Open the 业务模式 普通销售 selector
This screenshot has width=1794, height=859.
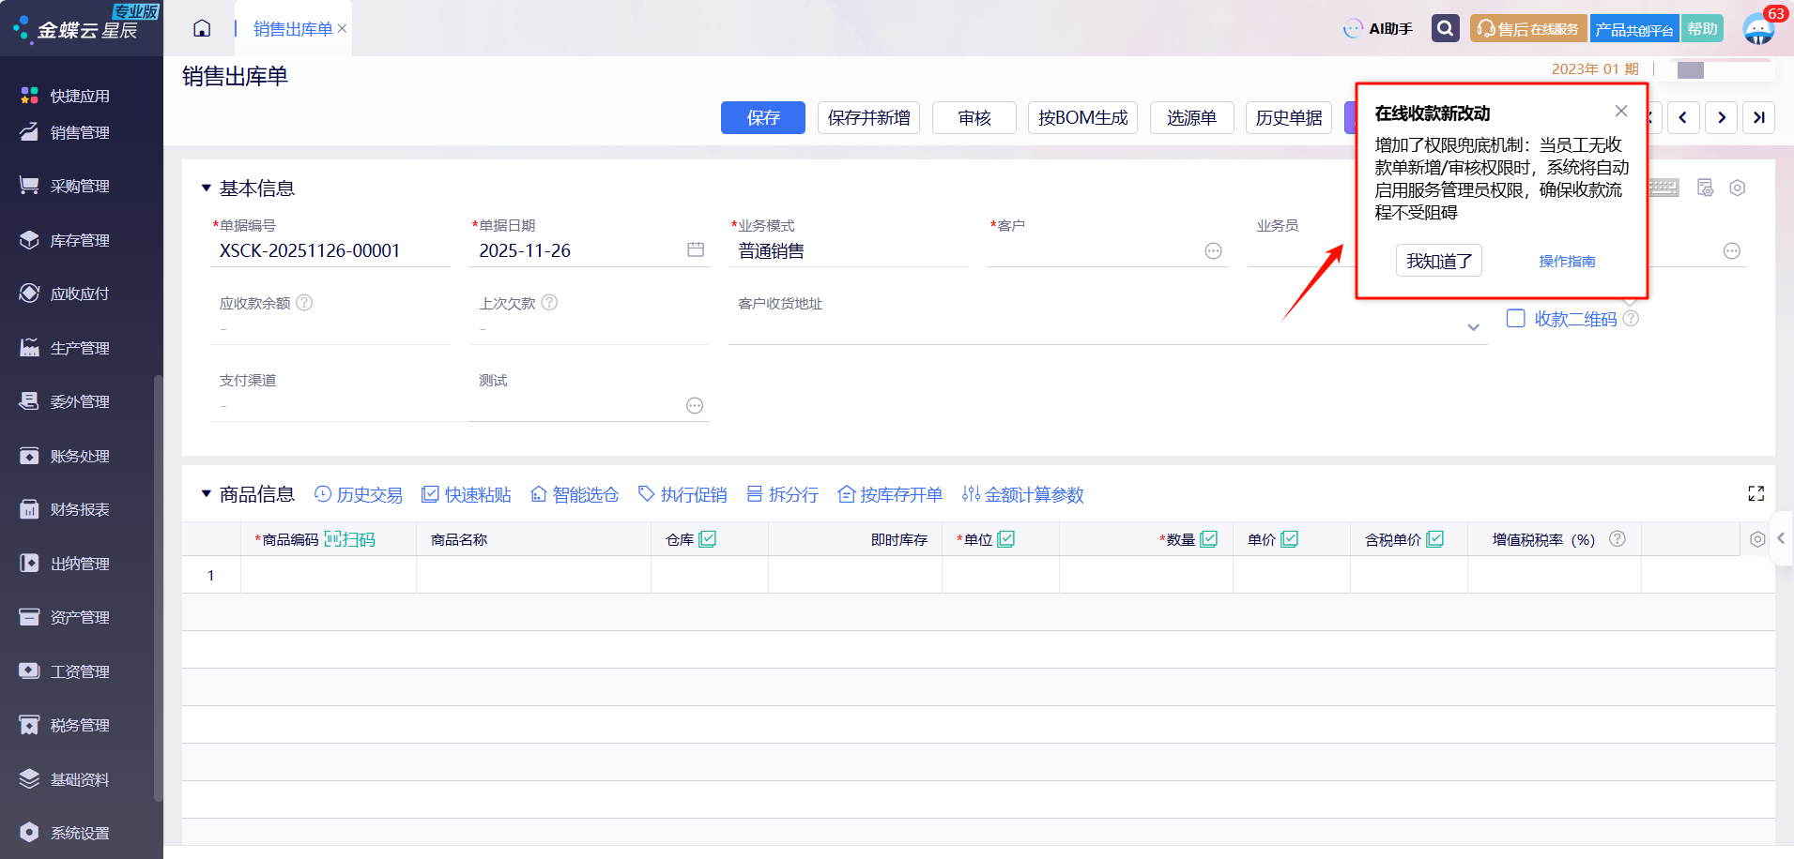pyautogui.click(x=848, y=250)
